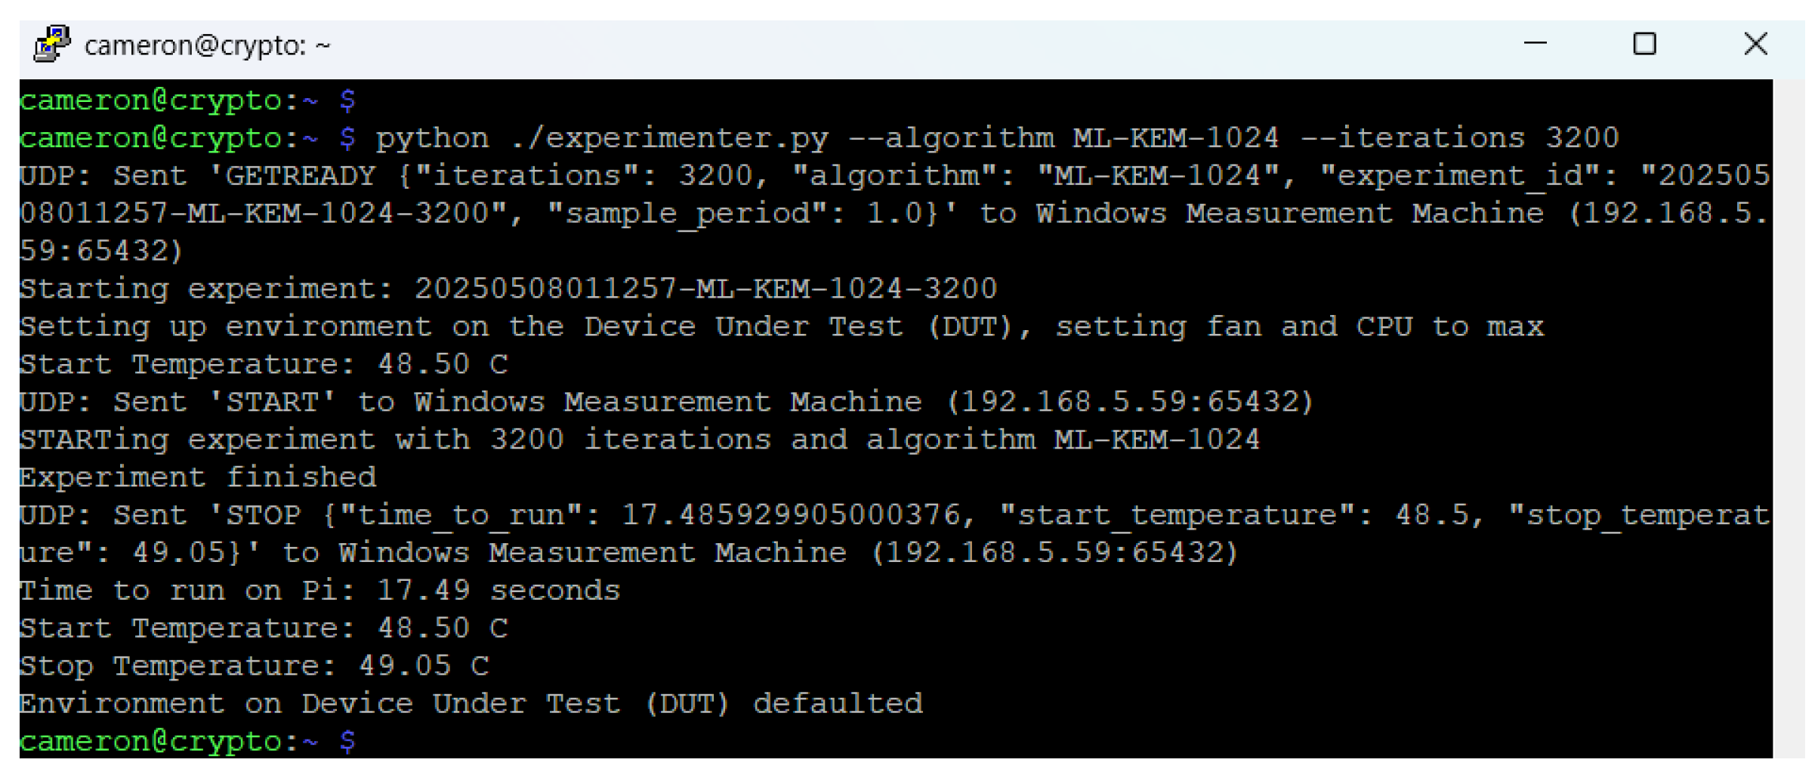Click the UDP Sent 'STOP' line
Screen dimensions: 1818x778
[895, 534]
